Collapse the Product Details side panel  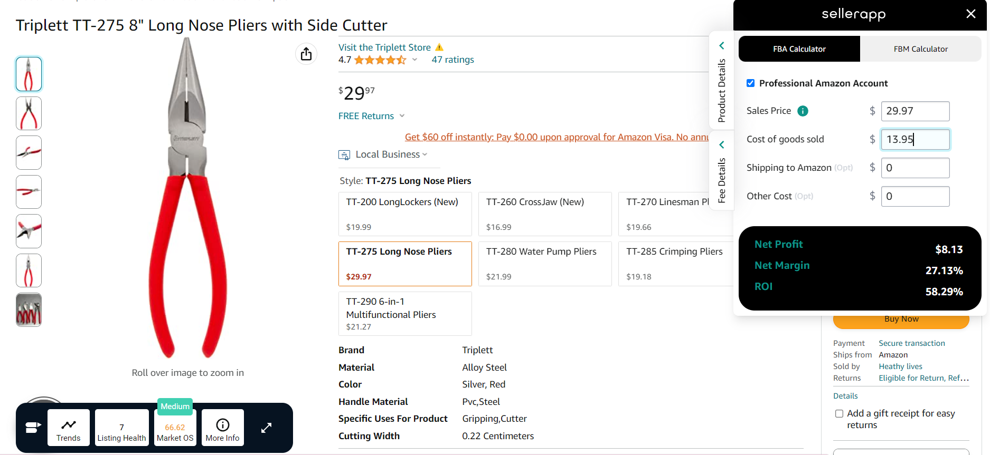click(721, 46)
